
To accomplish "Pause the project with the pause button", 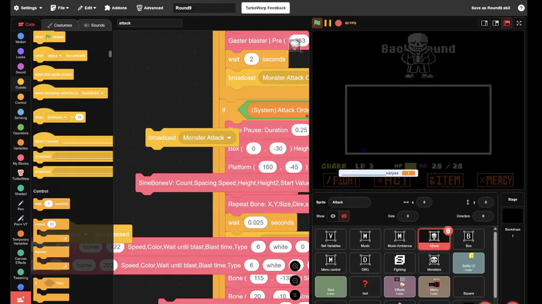I will click(x=328, y=23).
